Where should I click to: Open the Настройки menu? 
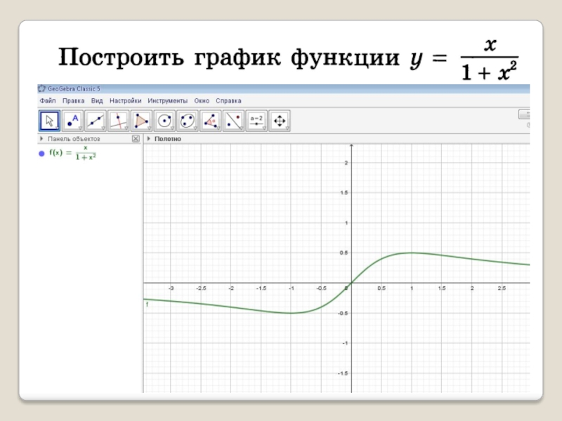click(126, 100)
